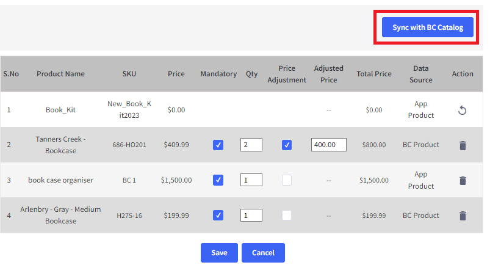Click the Product Name column header
This screenshot has width=490, height=265.
point(60,74)
